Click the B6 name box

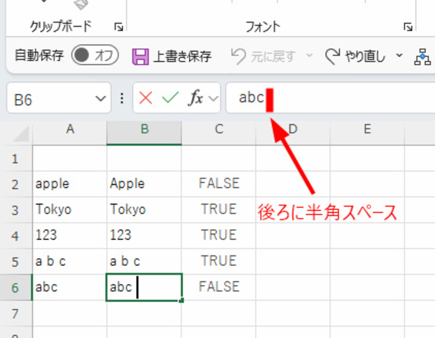point(50,98)
